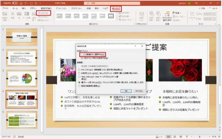
Task: Check この画像だけに適用する (Apply only to this picture)
Action: [x=82, y=54]
